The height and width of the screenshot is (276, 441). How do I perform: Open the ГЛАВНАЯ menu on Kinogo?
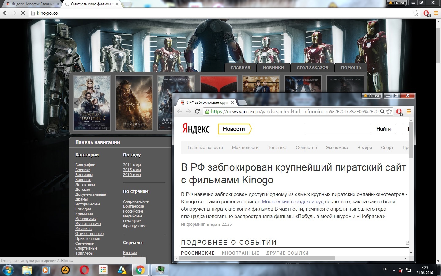240,68
